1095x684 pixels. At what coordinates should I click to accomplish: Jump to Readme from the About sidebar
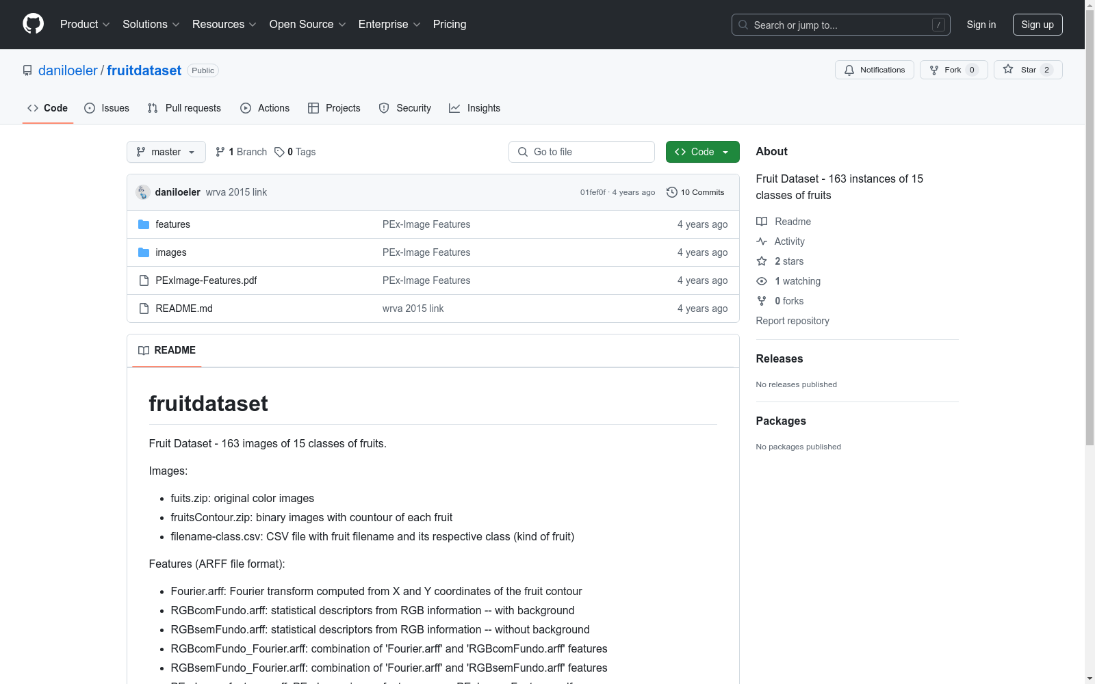point(784,222)
